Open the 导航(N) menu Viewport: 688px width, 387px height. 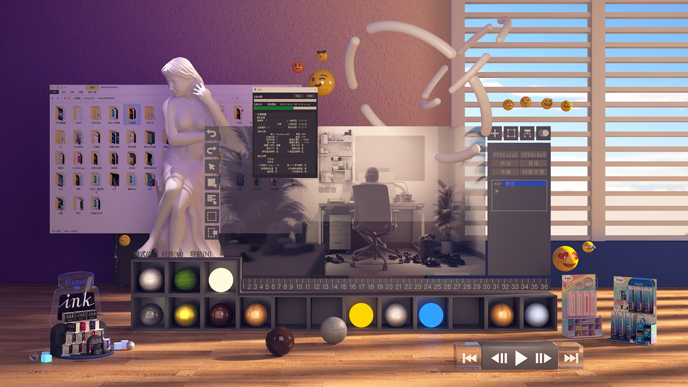tap(201, 253)
